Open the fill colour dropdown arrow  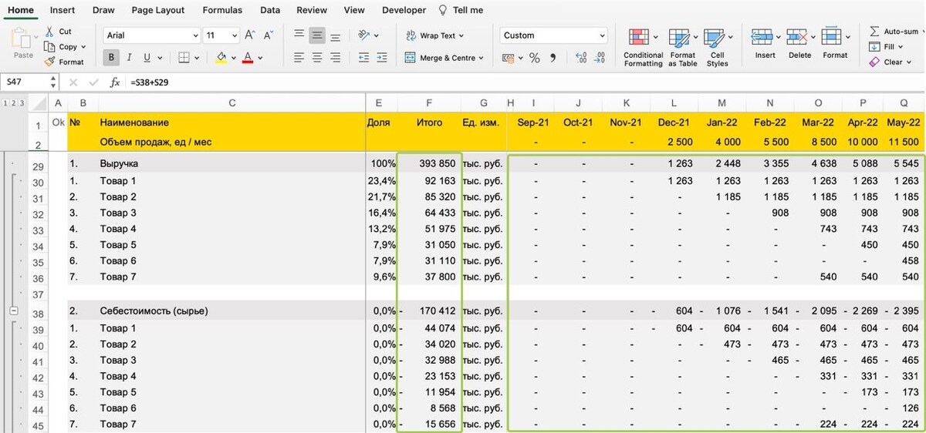[x=233, y=58]
